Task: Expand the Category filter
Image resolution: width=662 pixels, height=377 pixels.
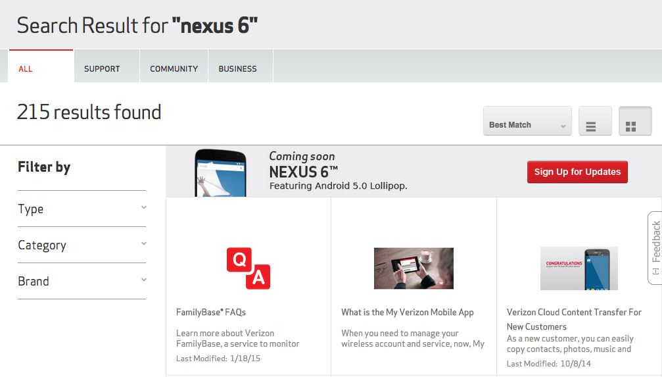Action: [x=82, y=245]
